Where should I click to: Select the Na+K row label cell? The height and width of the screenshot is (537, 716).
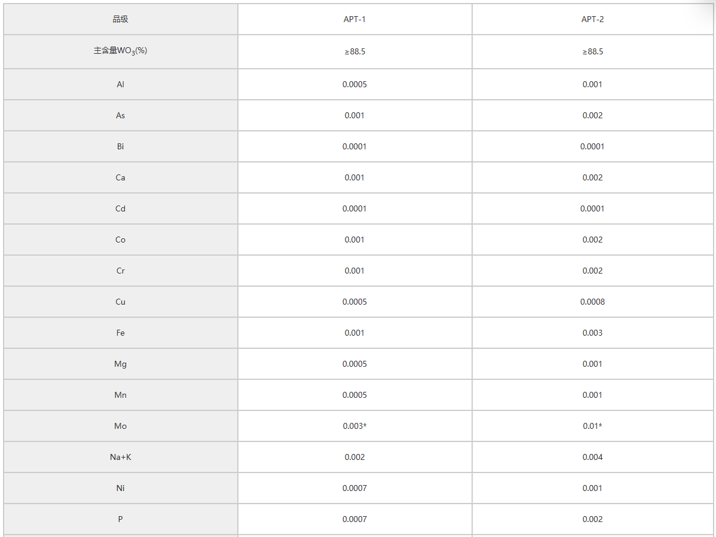(x=121, y=457)
